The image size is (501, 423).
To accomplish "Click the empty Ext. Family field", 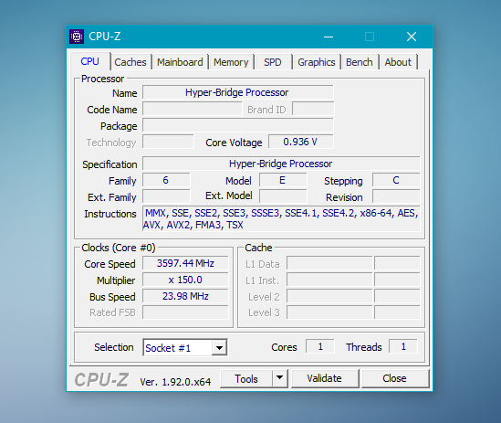I will (x=166, y=196).
